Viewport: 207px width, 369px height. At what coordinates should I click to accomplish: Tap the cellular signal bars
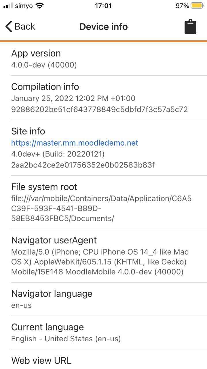coord(8,6)
